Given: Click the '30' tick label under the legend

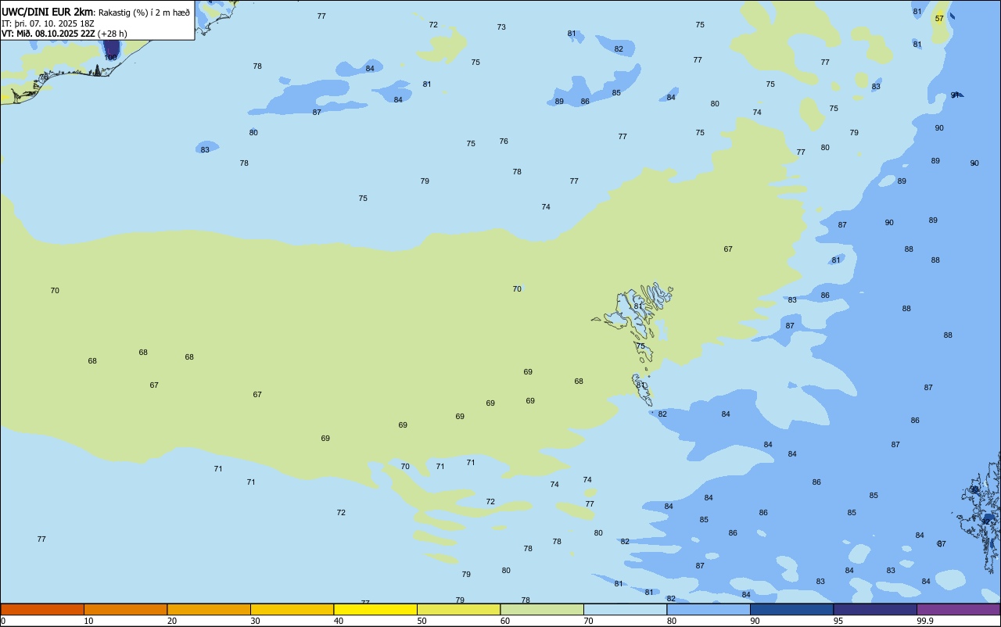Looking at the screenshot, I should [x=255, y=621].
